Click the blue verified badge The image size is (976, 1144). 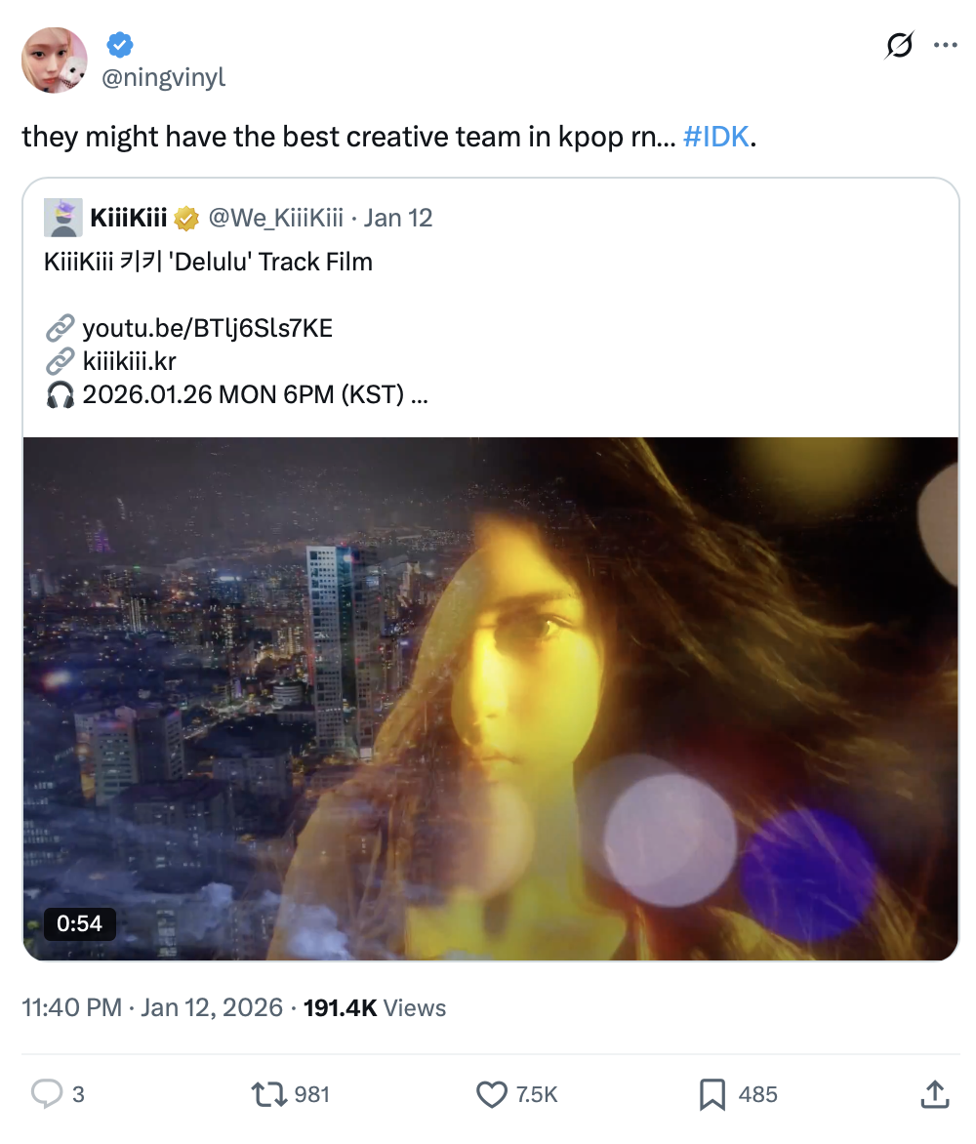coord(120,45)
